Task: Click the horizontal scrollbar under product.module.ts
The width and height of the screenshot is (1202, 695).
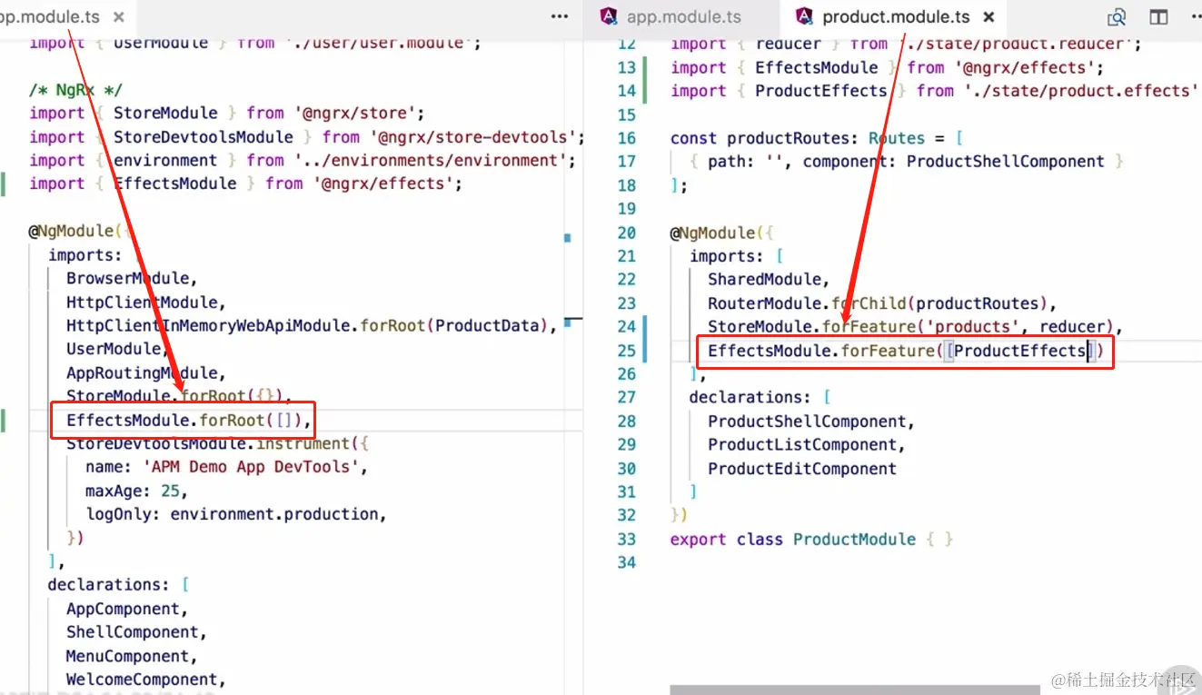Action: 855,690
